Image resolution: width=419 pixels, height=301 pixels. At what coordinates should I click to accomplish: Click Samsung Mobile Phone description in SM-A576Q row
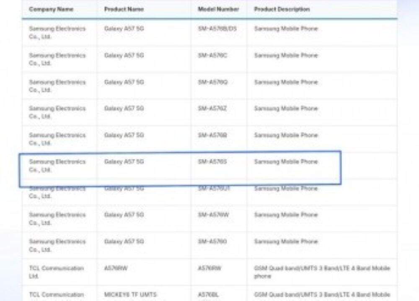[286, 82]
